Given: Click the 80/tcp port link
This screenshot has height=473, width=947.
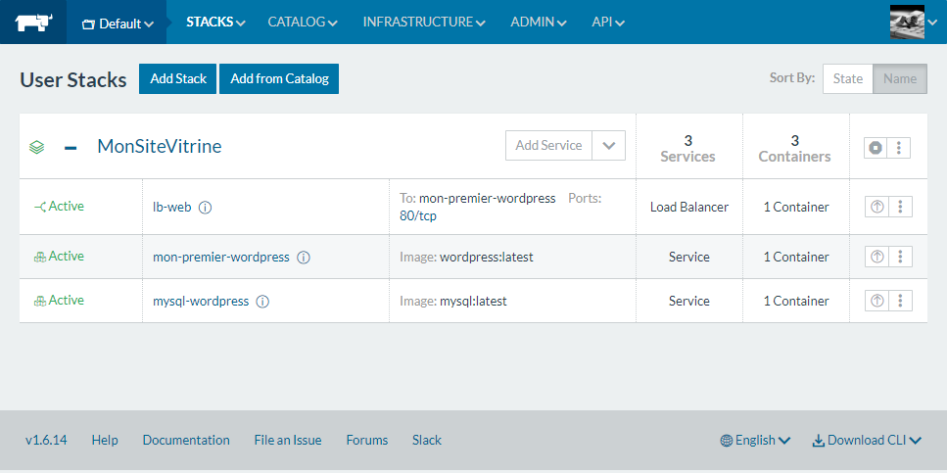Looking at the screenshot, I should tap(418, 216).
